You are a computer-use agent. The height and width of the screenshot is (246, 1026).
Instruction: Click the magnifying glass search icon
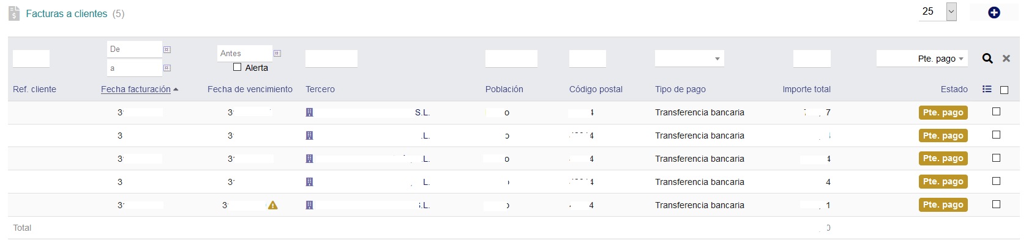tap(987, 58)
